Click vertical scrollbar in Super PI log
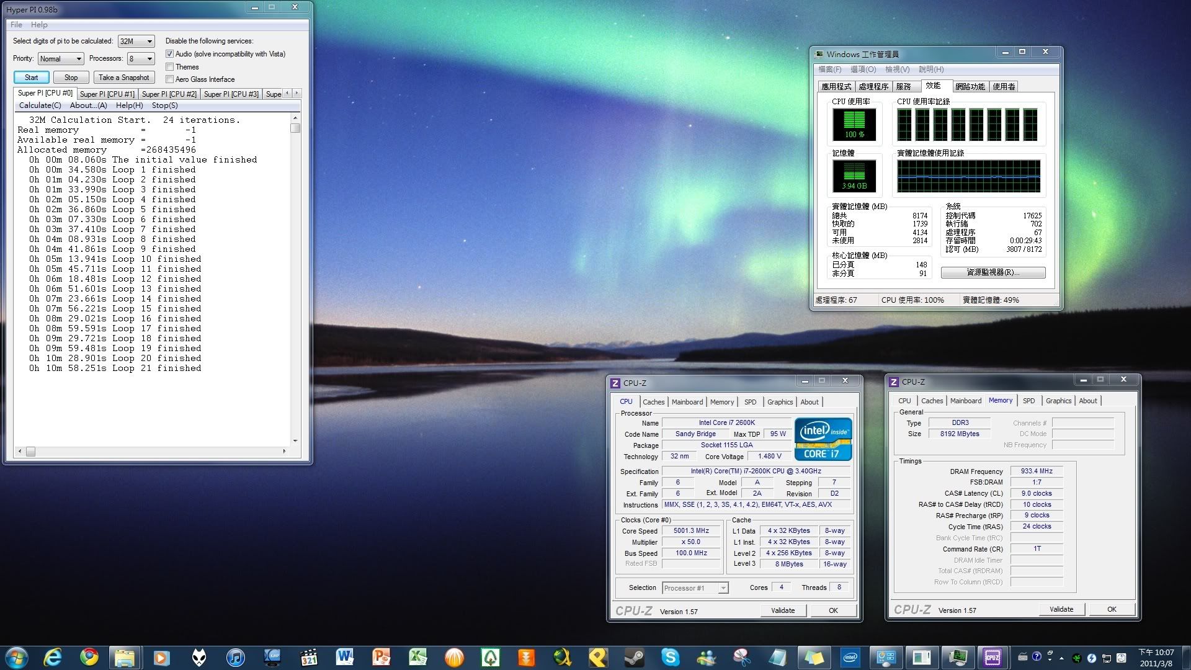The width and height of the screenshot is (1191, 670). [x=295, y=279]
